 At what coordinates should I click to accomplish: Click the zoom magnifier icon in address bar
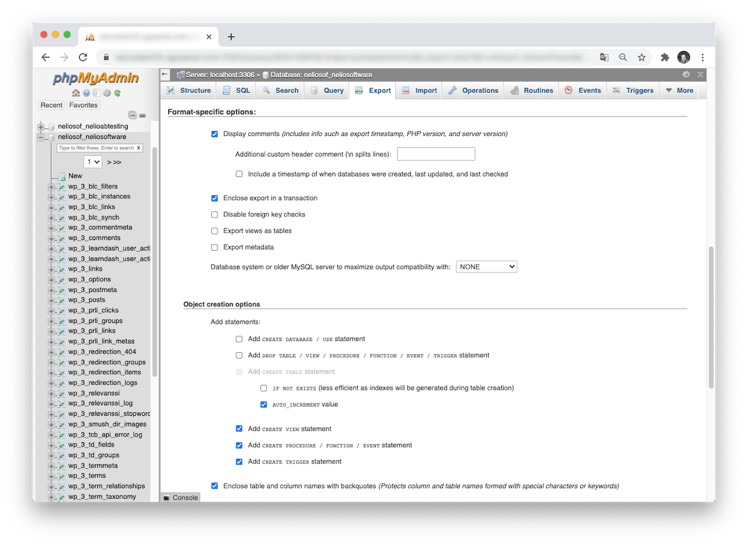tap(623, 57)
